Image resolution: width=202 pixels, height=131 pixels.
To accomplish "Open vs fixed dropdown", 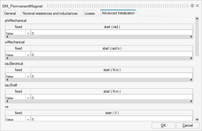I will [x=28, y=119].
